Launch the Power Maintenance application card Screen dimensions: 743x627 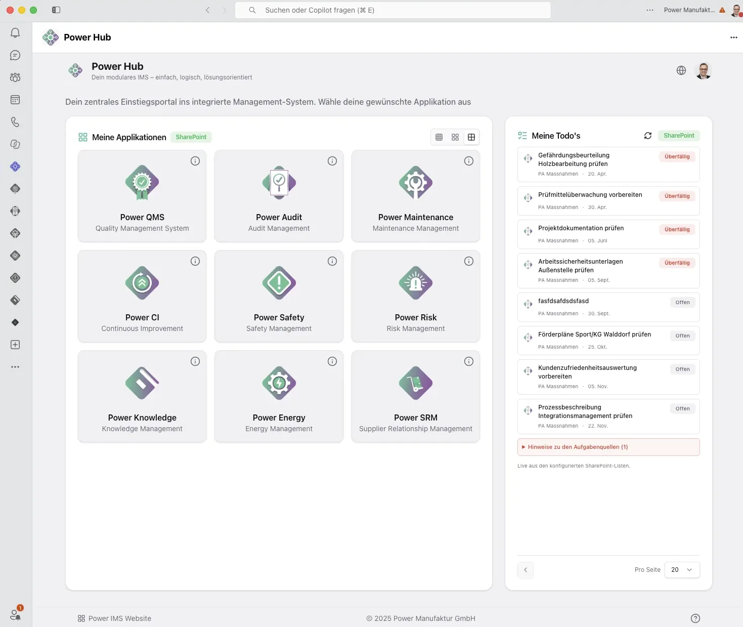coord(416,196)
